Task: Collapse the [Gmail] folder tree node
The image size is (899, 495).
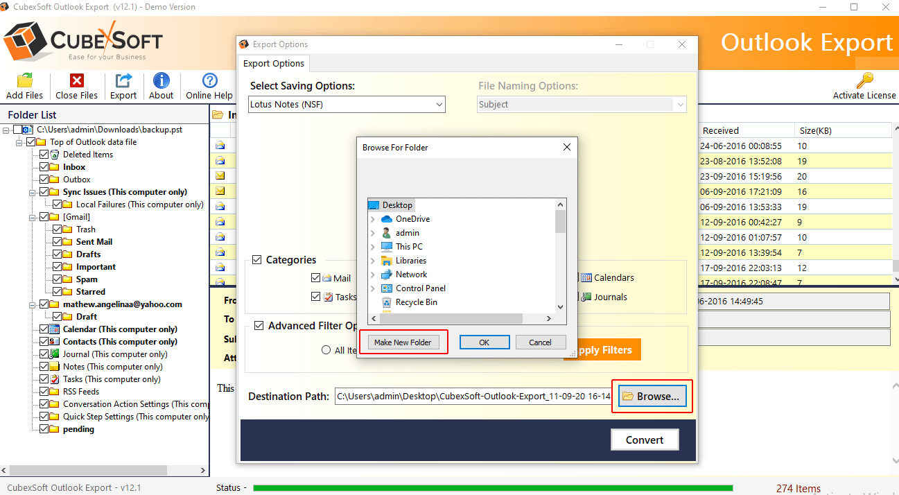Action: click(32, 217)
